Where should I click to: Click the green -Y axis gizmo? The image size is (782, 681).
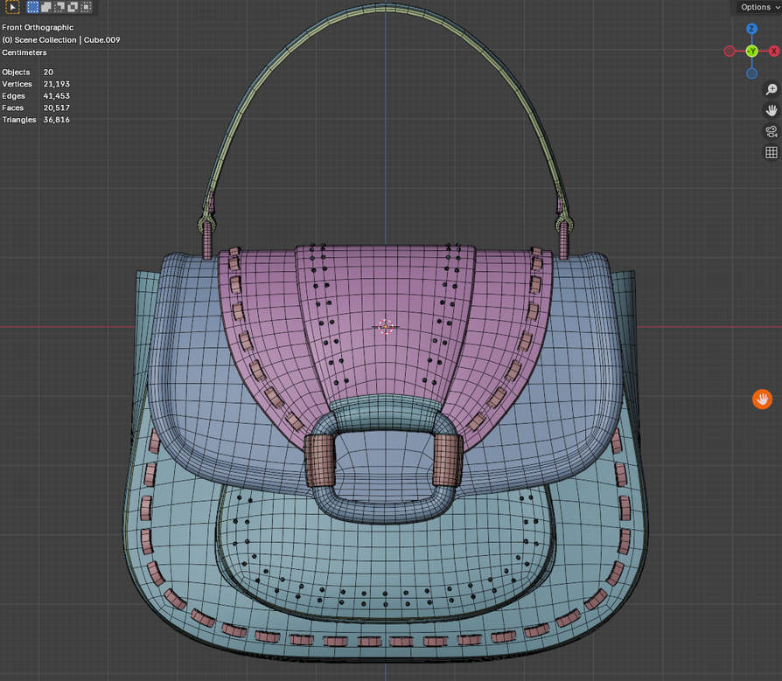coord(751,52)
